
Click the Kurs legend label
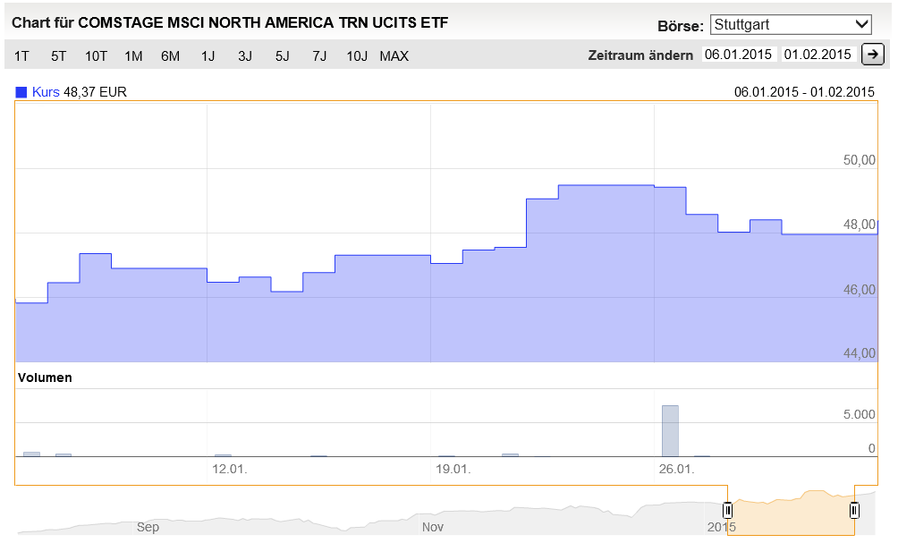pos(45,91)
